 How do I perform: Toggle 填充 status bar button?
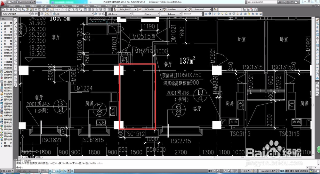tap(292, 171)
